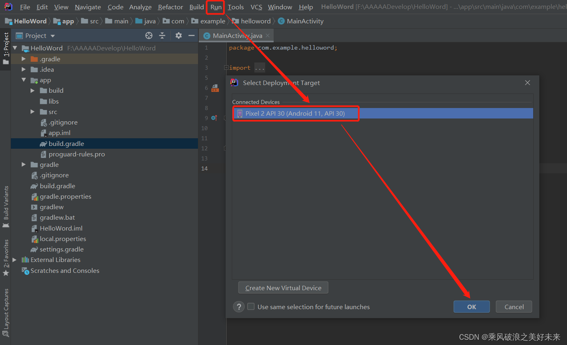Viewport: 567px width, 345px height.
Task: Open Build Variants side panel
Action: (6, 207)
